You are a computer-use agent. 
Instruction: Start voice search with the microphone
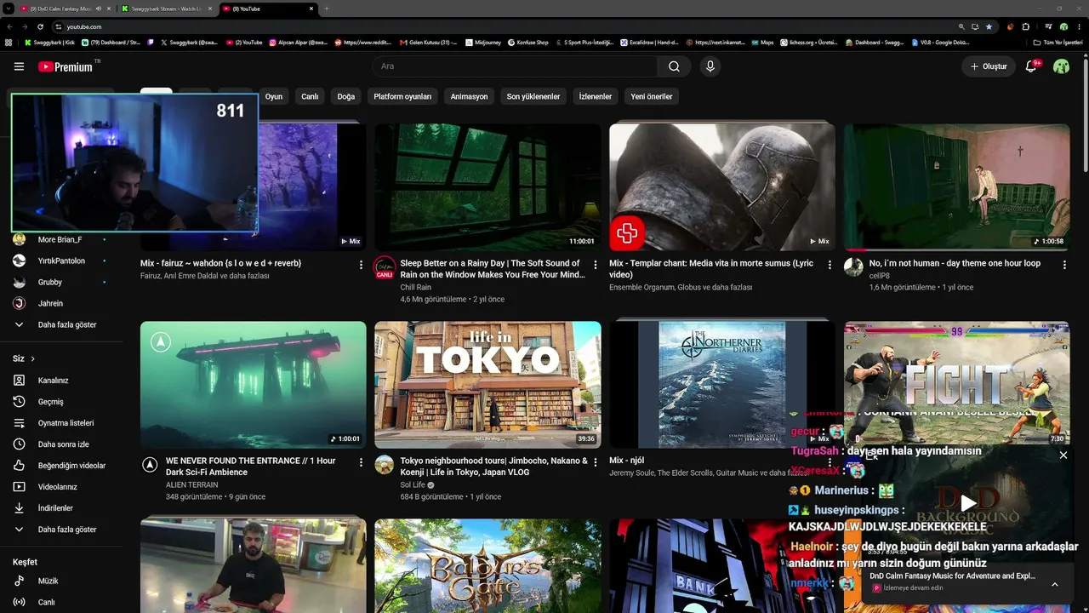[710, 66]
